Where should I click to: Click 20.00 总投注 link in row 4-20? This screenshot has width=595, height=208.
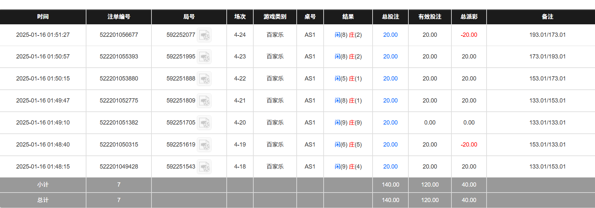click(390, 123)
